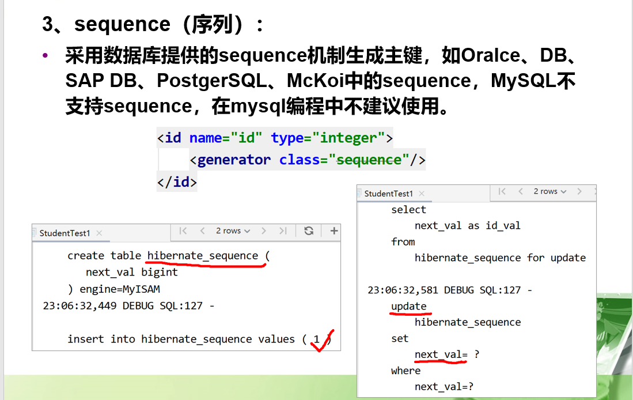Click the '23:06:32,581 DEBUG SQL:127 -' log line
633x400 pixels.
point(450,290)
